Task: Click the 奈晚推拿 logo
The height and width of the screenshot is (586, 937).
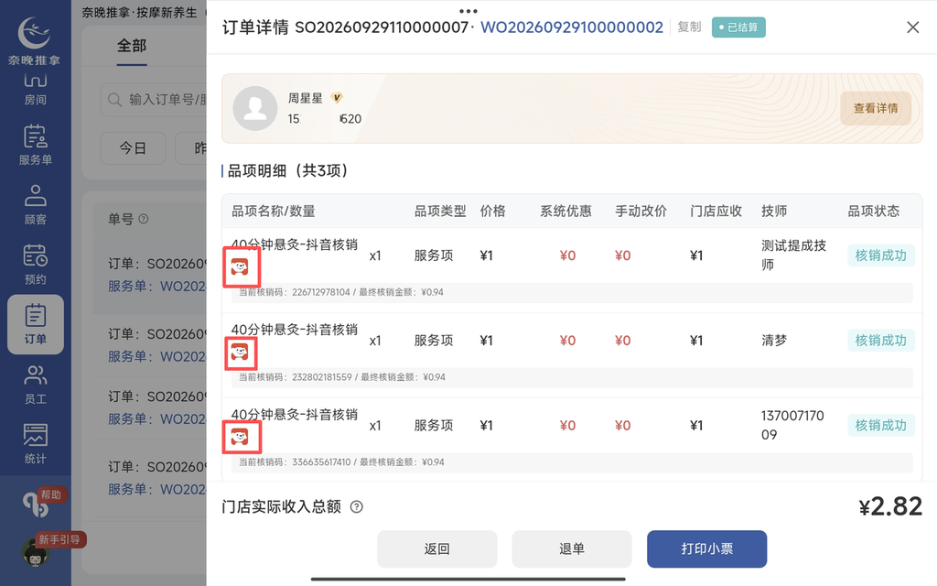Action: click(x=34, y=40)
